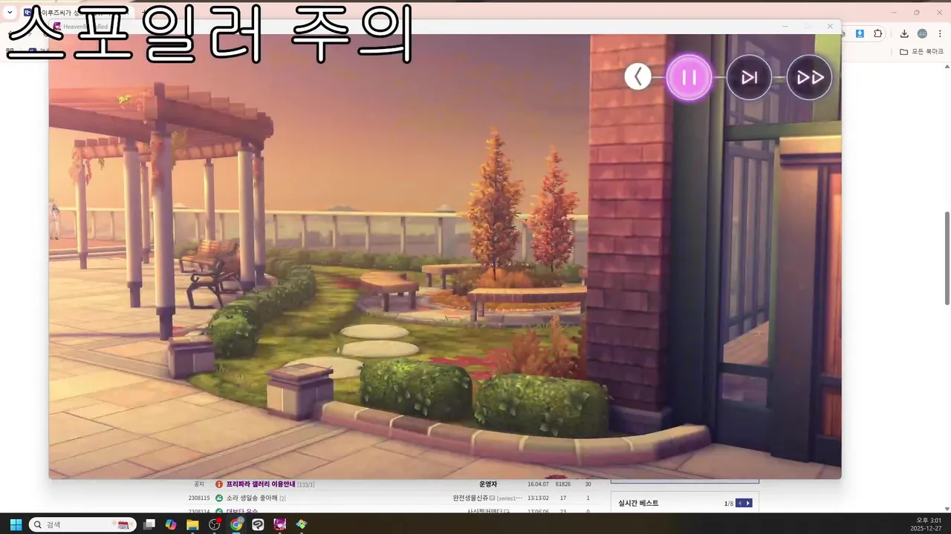Open Chrome extensions puzzle icon
This screenshot has width=951, height=534.
point(877,33)
